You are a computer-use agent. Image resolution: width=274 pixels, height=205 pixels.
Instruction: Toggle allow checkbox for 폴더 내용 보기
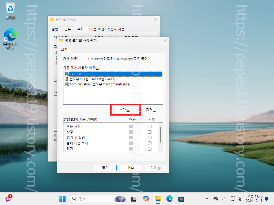point(131,143)
